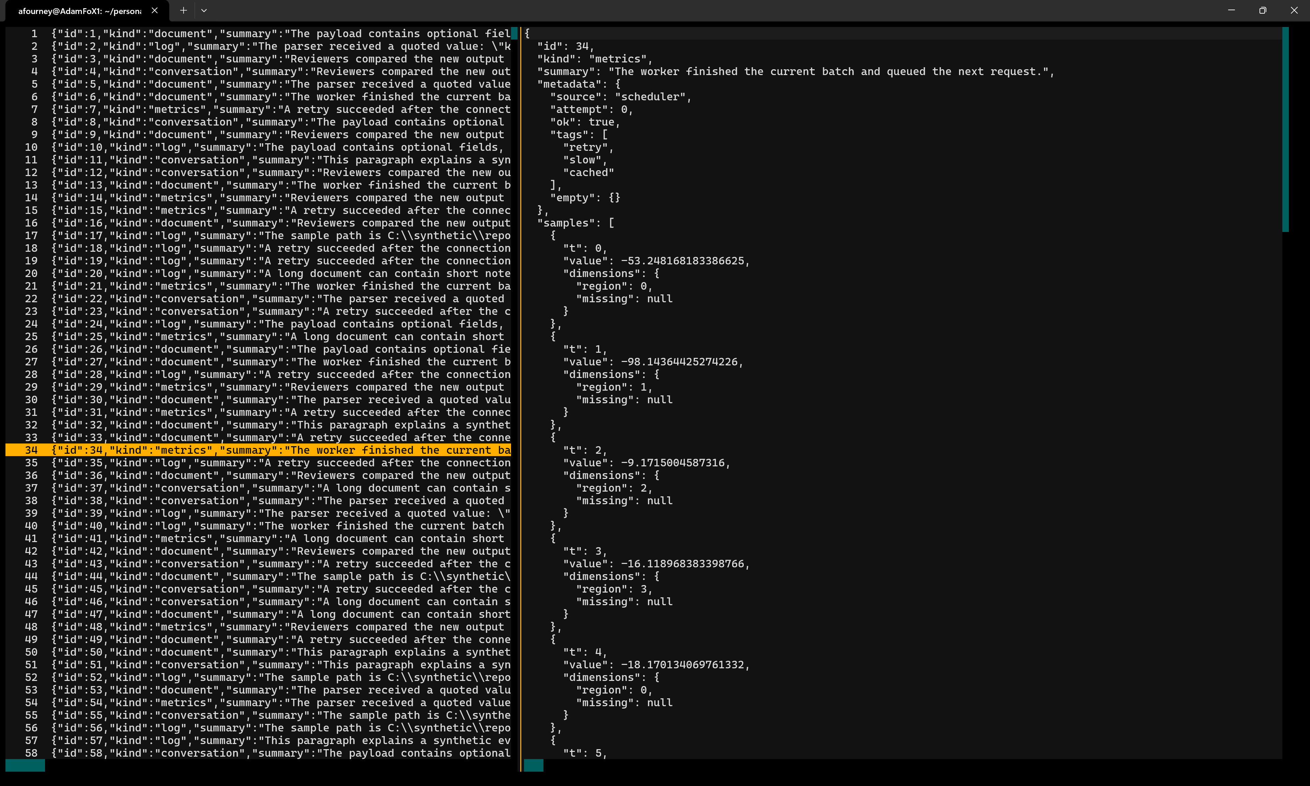Click the "ok": true line
This screenshot has height=786, width=1310.
585,122
